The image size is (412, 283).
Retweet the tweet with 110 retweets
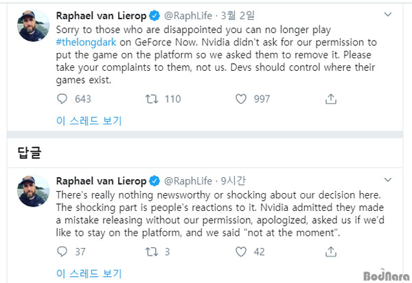click(x=152, y=99)
